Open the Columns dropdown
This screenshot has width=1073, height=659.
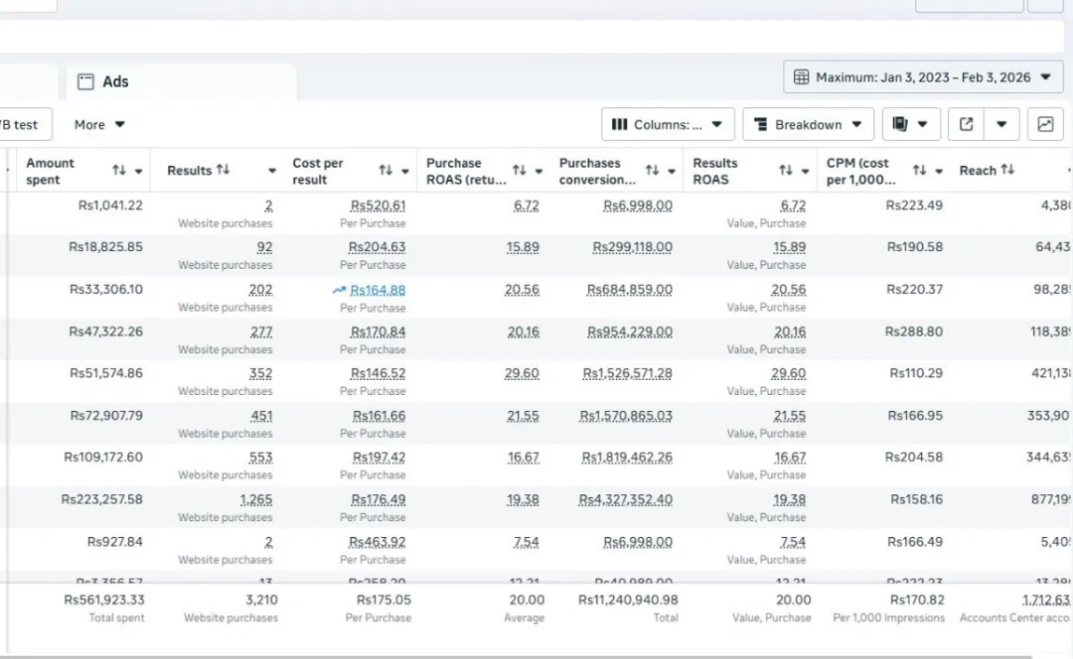(x=668, y=125)
